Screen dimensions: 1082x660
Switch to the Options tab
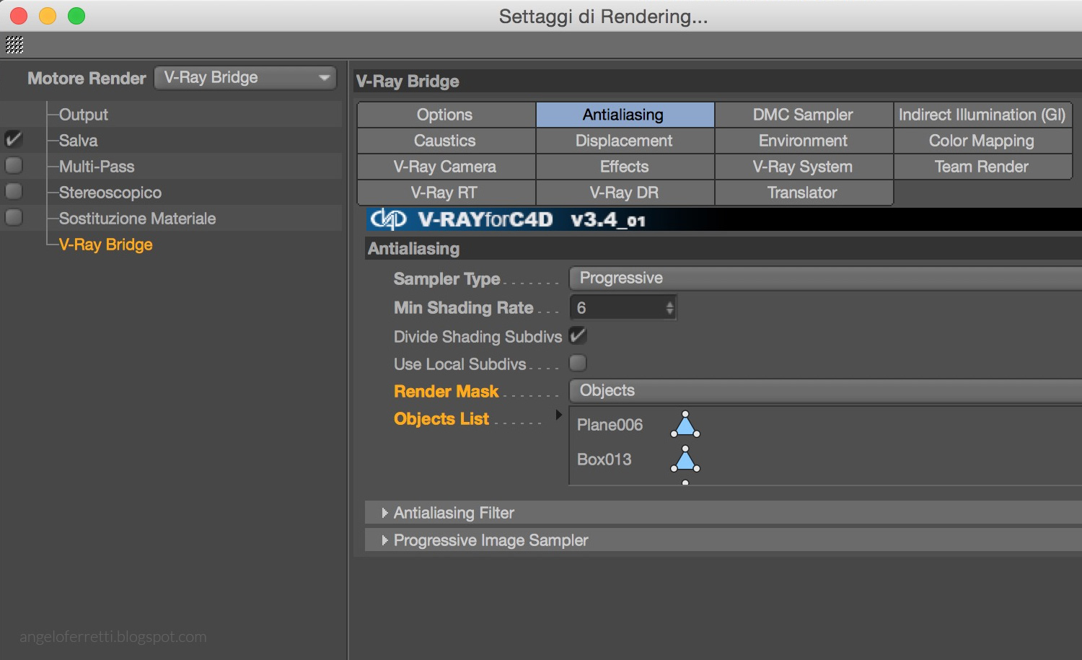[x=446, y=115]
